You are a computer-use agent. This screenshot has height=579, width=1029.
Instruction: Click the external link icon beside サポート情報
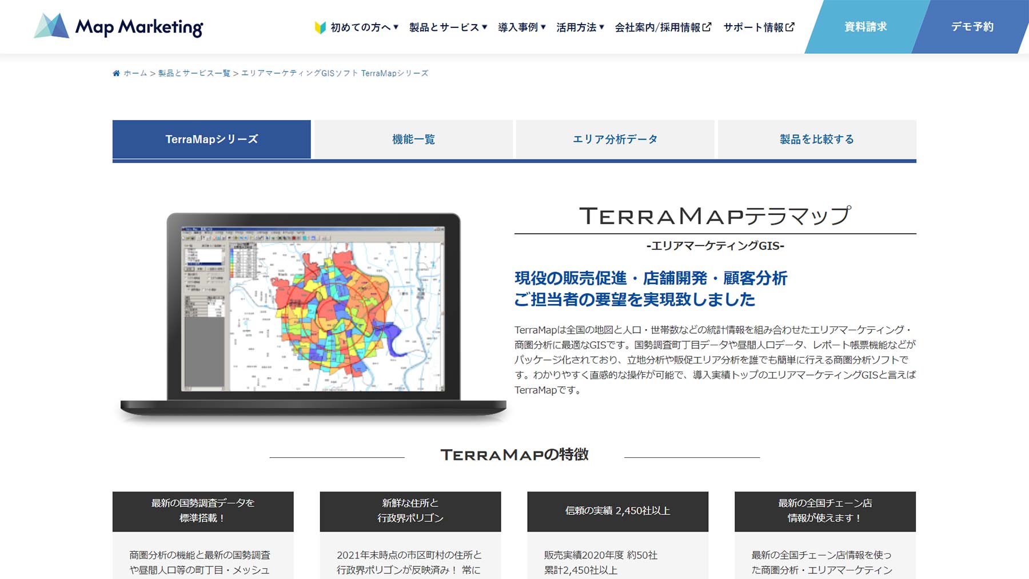[790, 27]
